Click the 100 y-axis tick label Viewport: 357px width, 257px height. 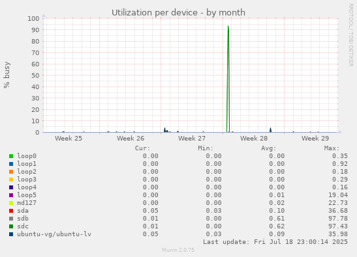click(33, 18)
